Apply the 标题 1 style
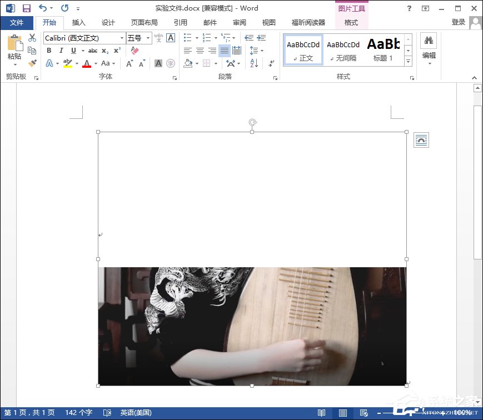483x420 pixels. click(x=384, y=49)
